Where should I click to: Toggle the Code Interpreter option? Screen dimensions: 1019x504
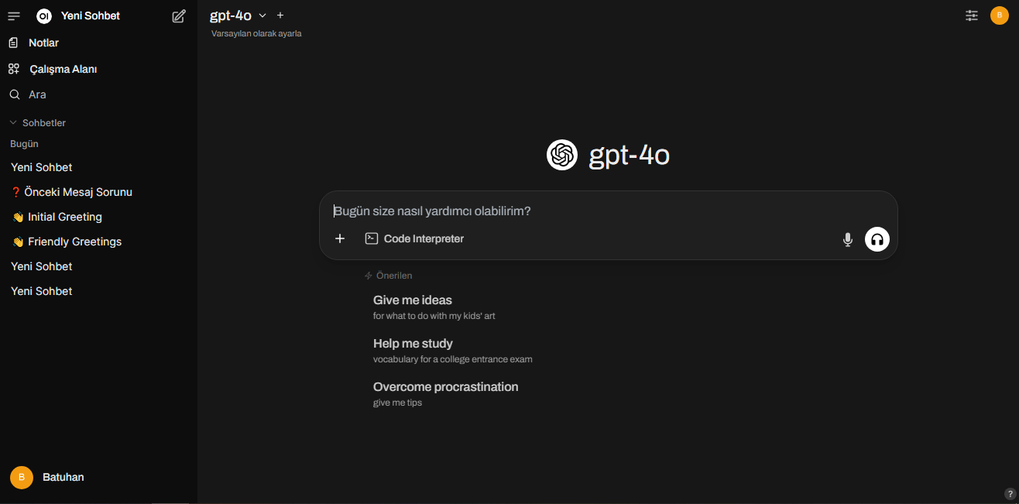414,238
